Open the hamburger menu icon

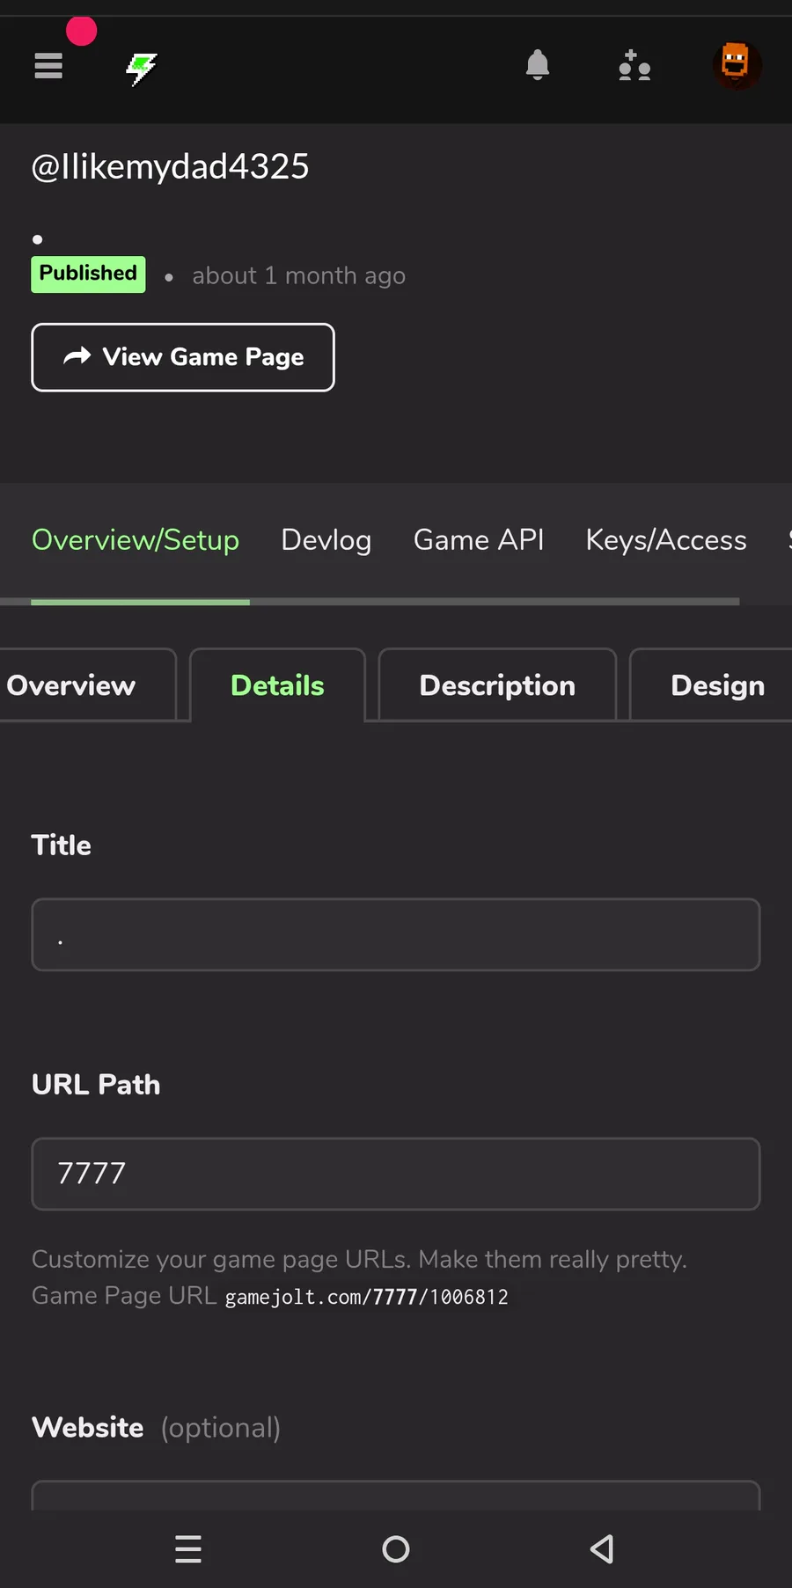tap(48, 66)
